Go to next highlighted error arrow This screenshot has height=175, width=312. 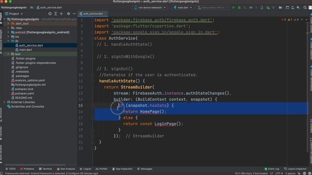(307, 19)
